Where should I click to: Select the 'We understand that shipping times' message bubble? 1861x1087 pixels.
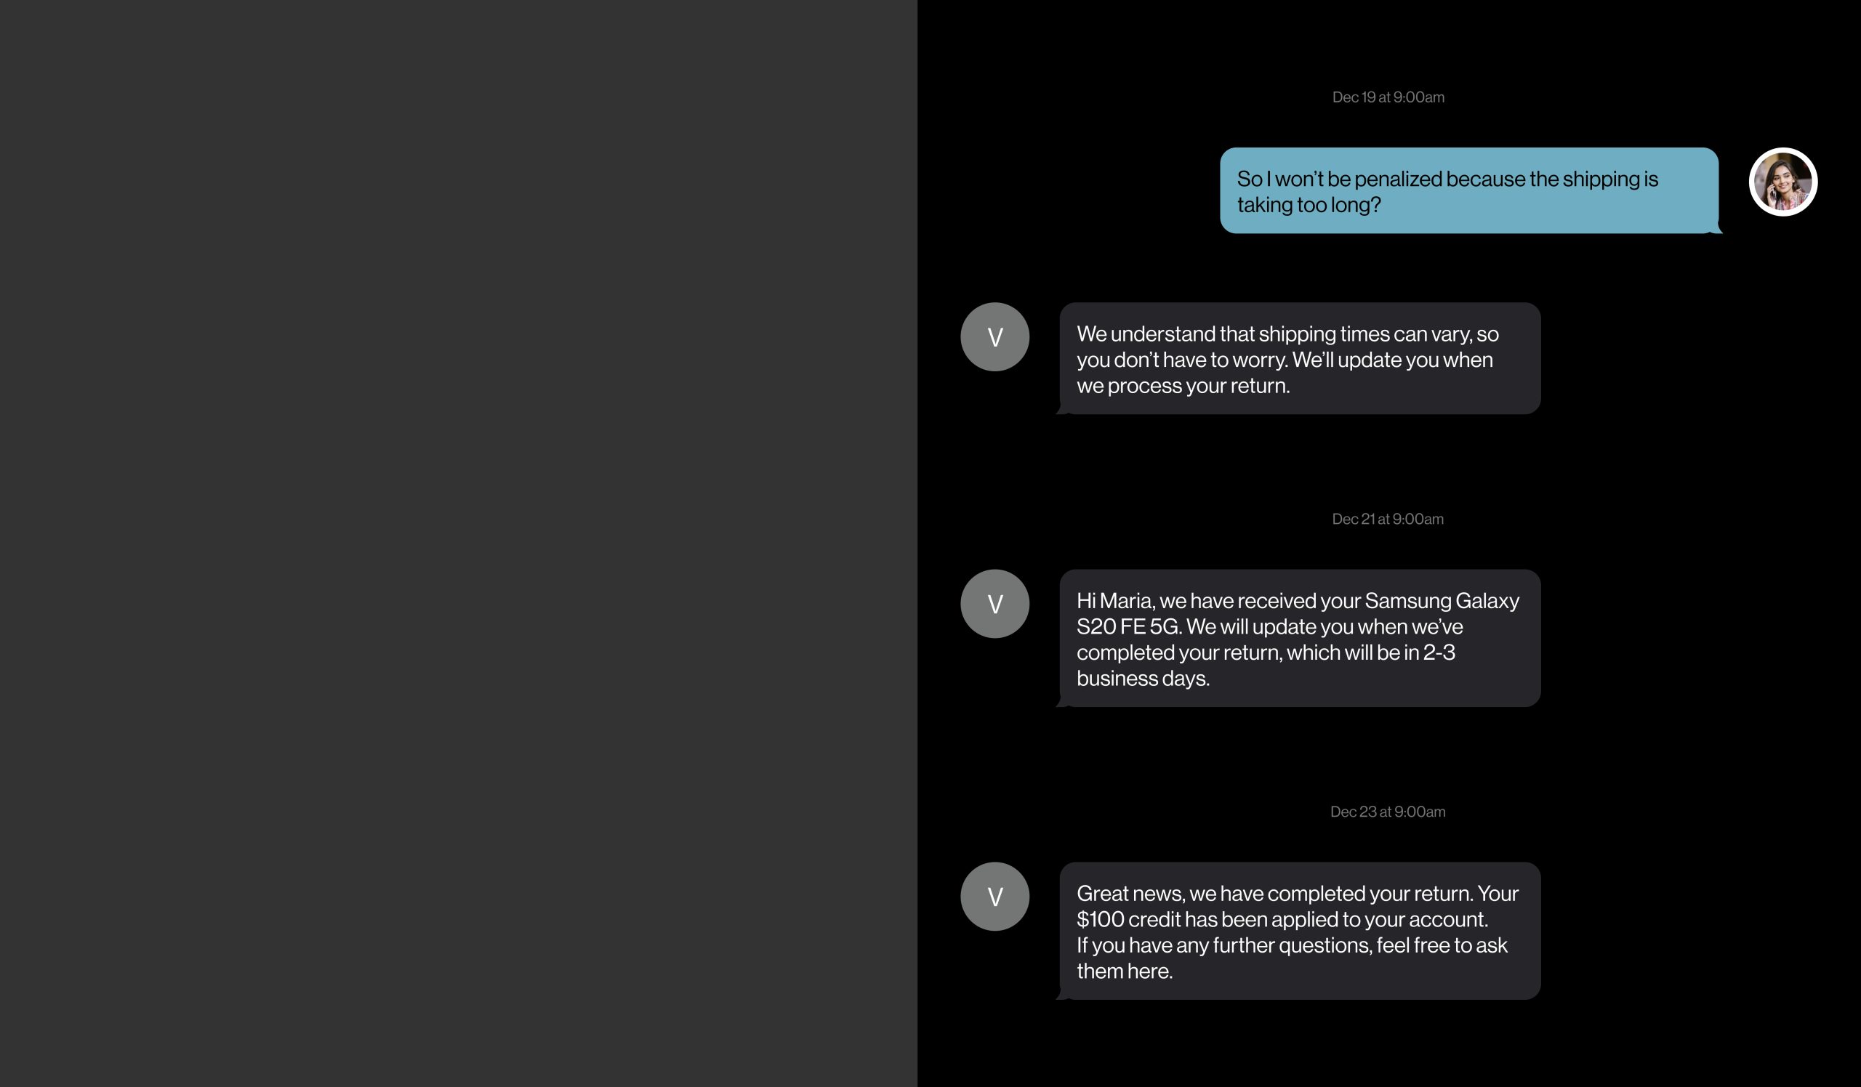pos(1300,359)
